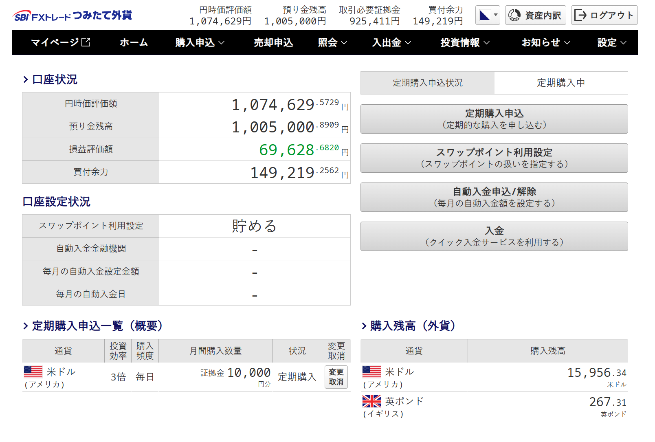Click the ログアウト logout button
This screenshot has width=655, height=442.
[x=604, y=15]
